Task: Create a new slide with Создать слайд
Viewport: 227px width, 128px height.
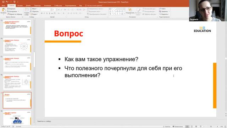Action: [x=27, y=12]
